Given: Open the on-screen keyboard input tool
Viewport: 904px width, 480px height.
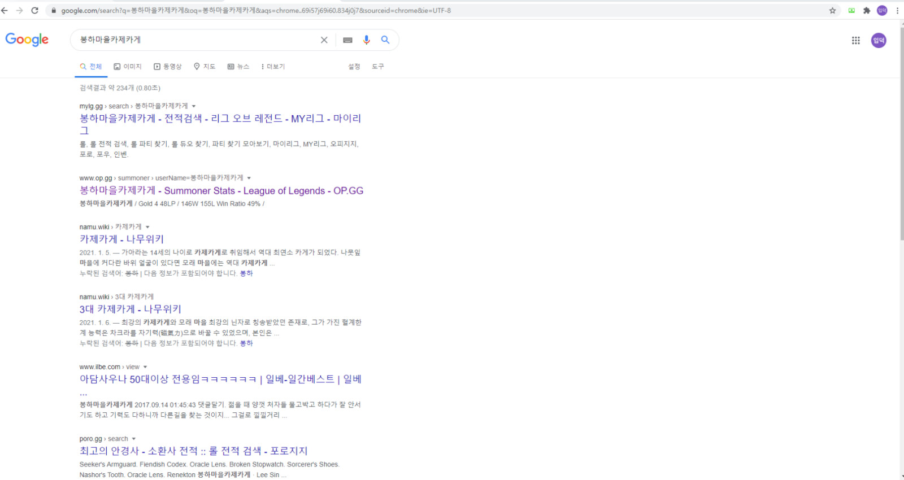Looking at the screenshot, I should point(347,40).
